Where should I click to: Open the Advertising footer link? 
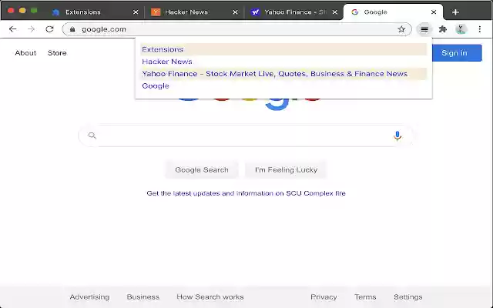point(89,297)
